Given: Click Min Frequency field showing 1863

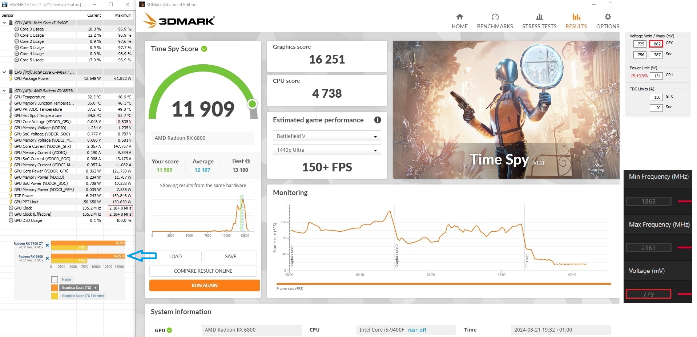Looking at the screenshot, I should (648, 202).
